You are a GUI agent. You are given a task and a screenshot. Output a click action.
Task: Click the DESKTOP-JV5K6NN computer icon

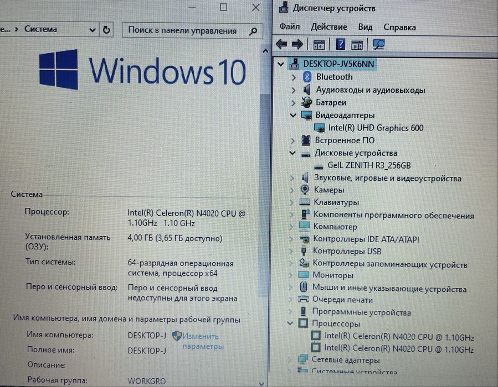294,64
